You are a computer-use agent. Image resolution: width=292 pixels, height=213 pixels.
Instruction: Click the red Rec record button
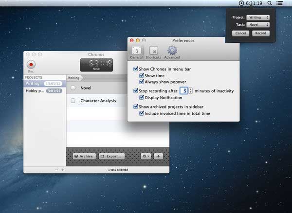pyautogui.click(x=31, y=64)
